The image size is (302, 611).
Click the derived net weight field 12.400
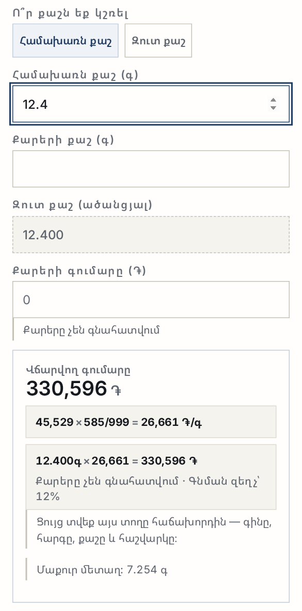click(151, 235)
